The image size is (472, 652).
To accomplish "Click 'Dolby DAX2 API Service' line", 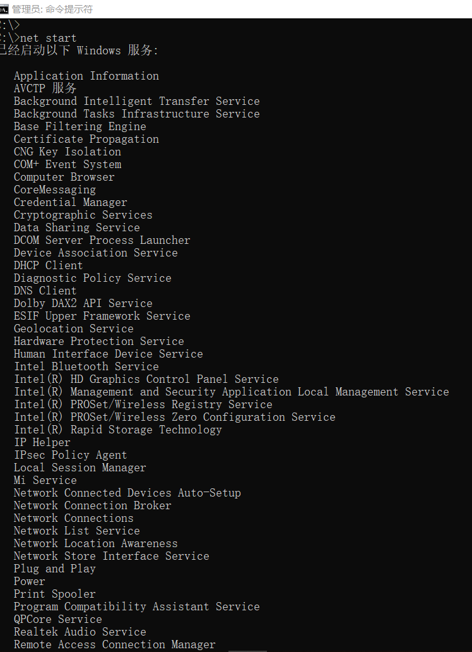I will (83, 303).
